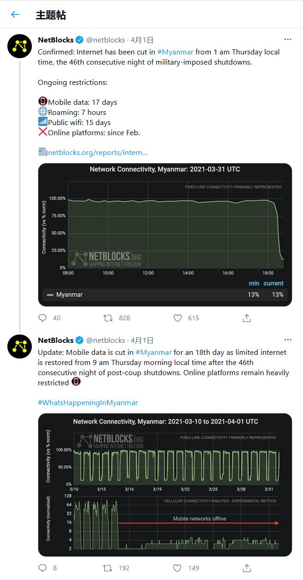This screenshot has height=580, width=303.
Task: Open the netblocks.org/reports link
Action: pyautogui.click(x=98, y=152)
